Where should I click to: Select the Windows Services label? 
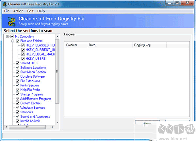click(33, 107)
